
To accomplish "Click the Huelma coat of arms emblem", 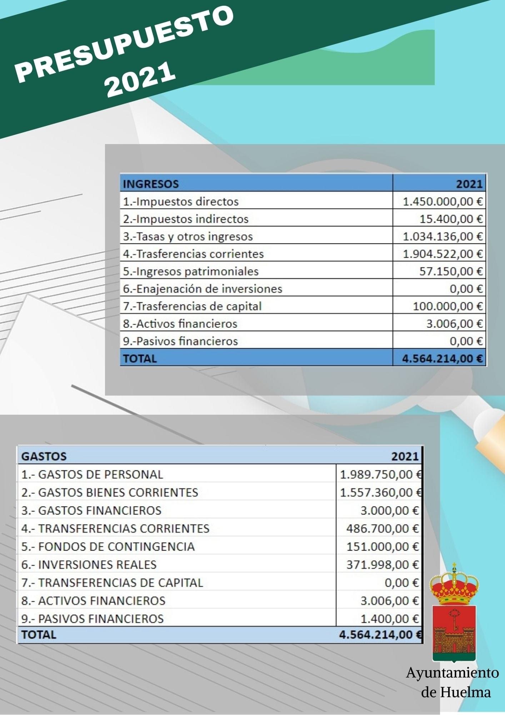I will 454,612.
